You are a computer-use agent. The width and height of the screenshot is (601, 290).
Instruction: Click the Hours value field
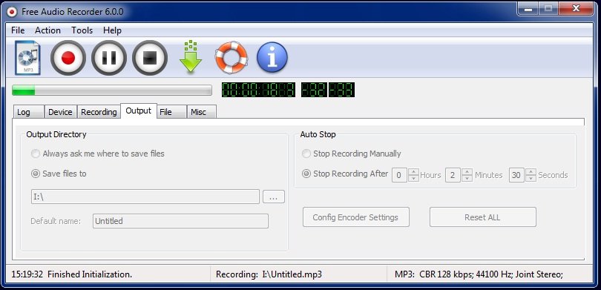click(x=399, y=175)
